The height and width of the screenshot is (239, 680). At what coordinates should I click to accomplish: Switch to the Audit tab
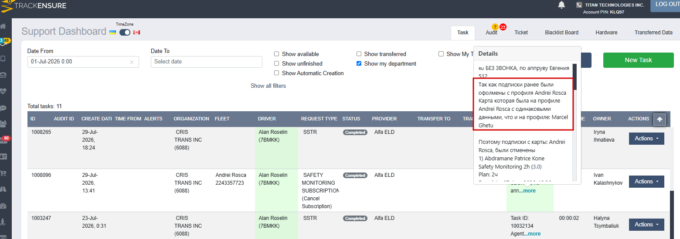click(x=491, y=33)
